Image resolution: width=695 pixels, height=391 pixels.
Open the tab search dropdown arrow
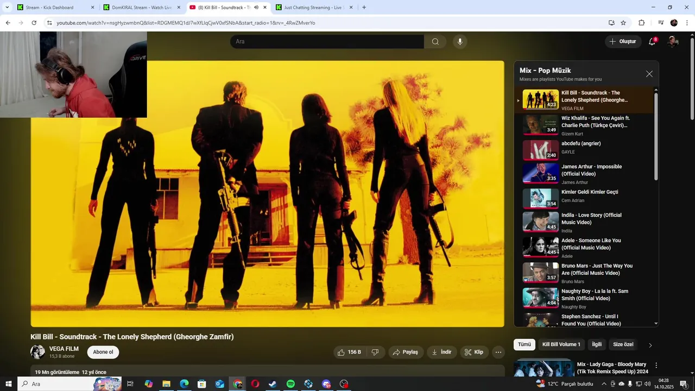click(x=7, y=8)
